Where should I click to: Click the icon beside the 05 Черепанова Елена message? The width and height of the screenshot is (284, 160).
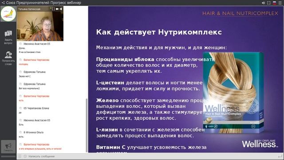[20, 108]
